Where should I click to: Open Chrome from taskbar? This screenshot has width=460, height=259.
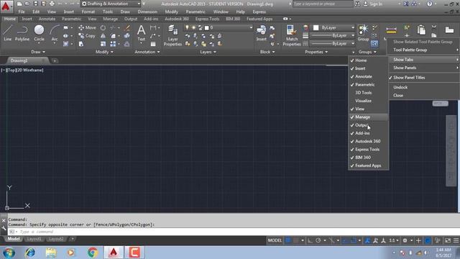(93, 253)
